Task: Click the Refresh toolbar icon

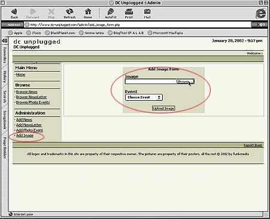Action: 69,14
